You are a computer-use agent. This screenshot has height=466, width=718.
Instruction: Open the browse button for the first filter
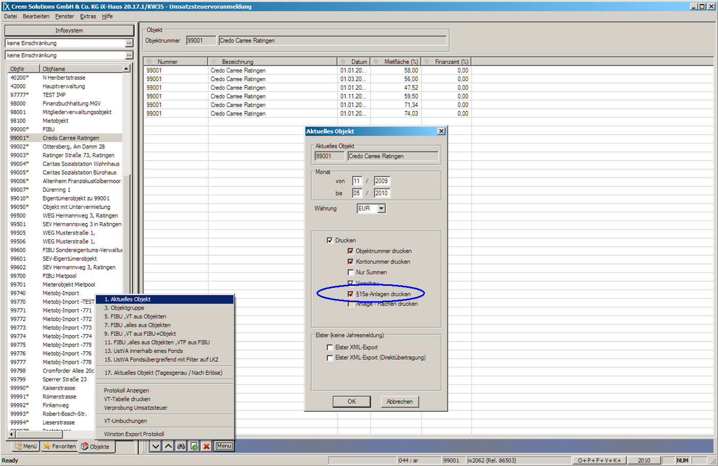(x=129, y=43)
